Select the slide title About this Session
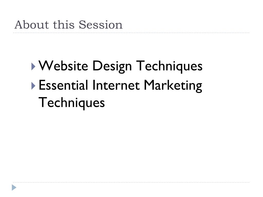 (68, 25)
